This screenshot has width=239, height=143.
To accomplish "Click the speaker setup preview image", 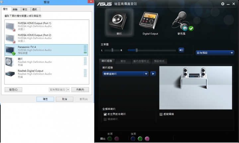I will (x=196, y=88).
